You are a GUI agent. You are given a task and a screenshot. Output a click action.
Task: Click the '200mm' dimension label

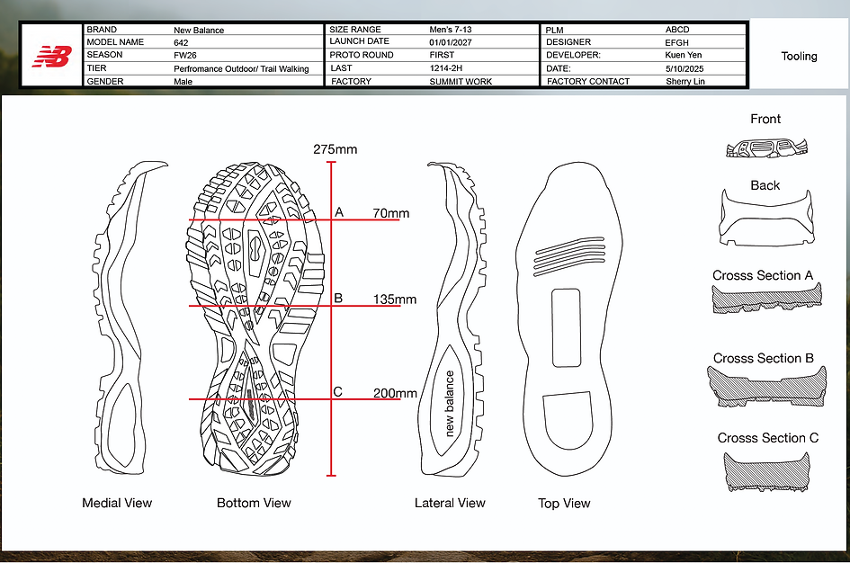(x=395, y=393)
